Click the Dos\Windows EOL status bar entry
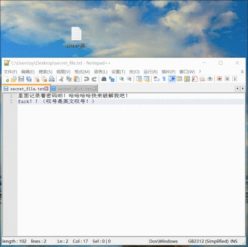The image size is (248, 247). pyautogui.click(x=163, y=241)
